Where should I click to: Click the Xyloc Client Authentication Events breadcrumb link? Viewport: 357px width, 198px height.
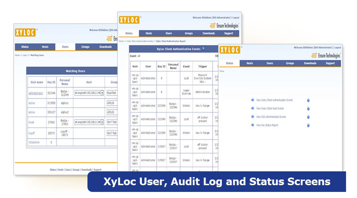pos(140,41)
